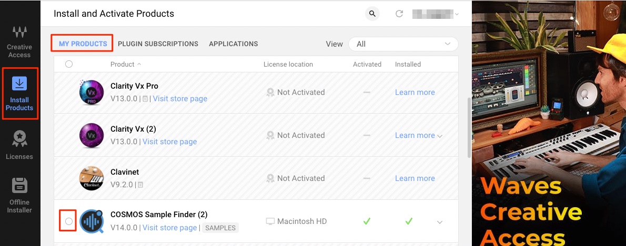
Task: Click the COSMOS Sample Finder product icon
Action: point(92,221)
